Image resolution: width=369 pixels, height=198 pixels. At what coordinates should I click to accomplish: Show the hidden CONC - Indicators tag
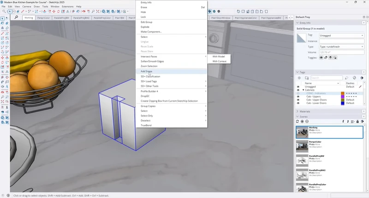[298, 93]
